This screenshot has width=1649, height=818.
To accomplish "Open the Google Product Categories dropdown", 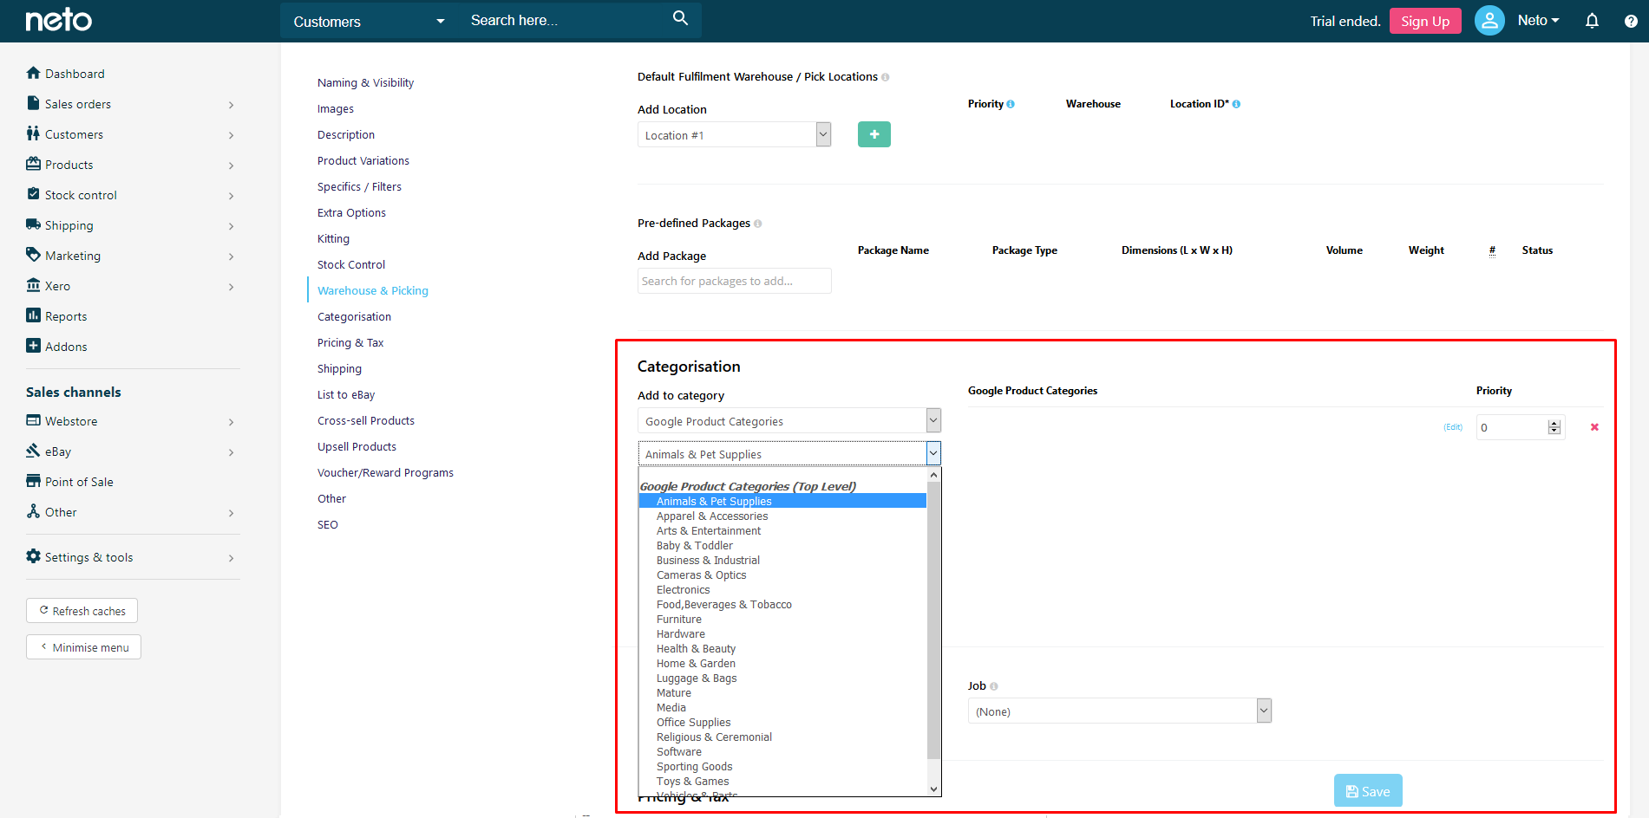I will click(789, 421).
